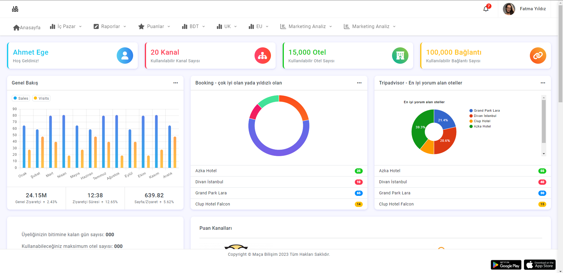563x273 pixels.
Task: Toggle the Visits series in chart legend
Action: point(41,98)
